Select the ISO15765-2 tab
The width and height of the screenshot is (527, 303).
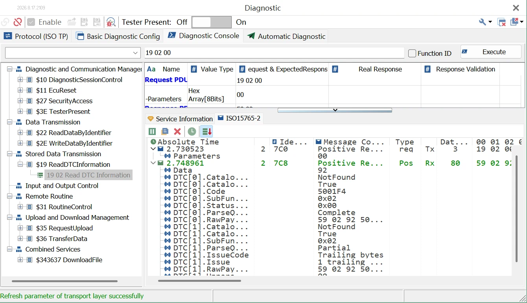click(239, 118)
